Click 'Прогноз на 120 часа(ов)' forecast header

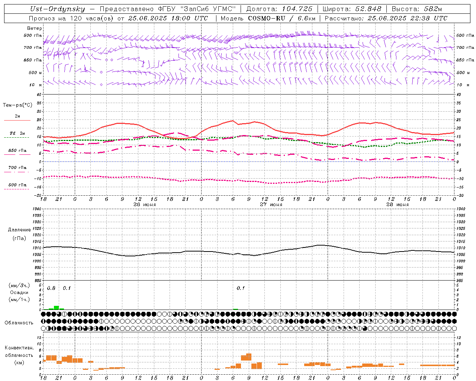71,18
